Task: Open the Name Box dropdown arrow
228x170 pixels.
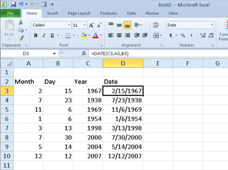Action: (x=55, y=54)
